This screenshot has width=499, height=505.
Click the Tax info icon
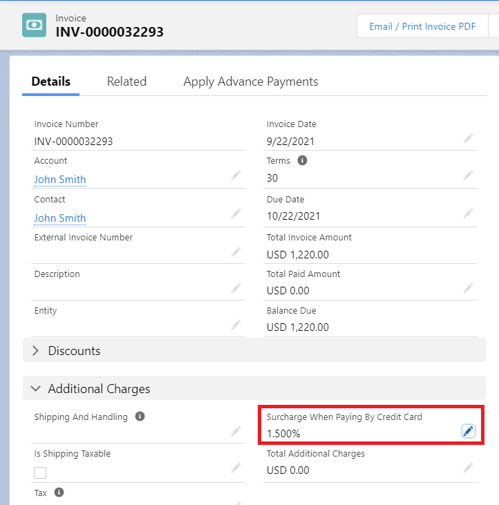click(x=59, y=493)
